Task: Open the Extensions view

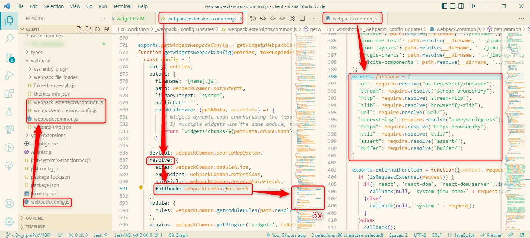Action: pyautogui.click(x=9, y=94)
